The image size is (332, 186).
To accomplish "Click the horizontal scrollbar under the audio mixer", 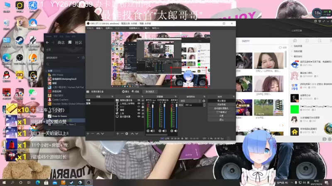I will 157,135.
